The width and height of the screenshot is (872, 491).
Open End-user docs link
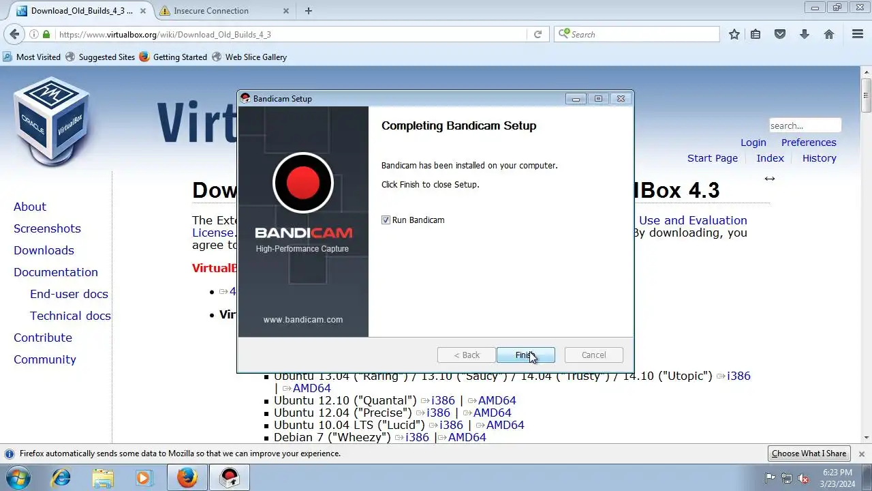(x=69, y=294)
